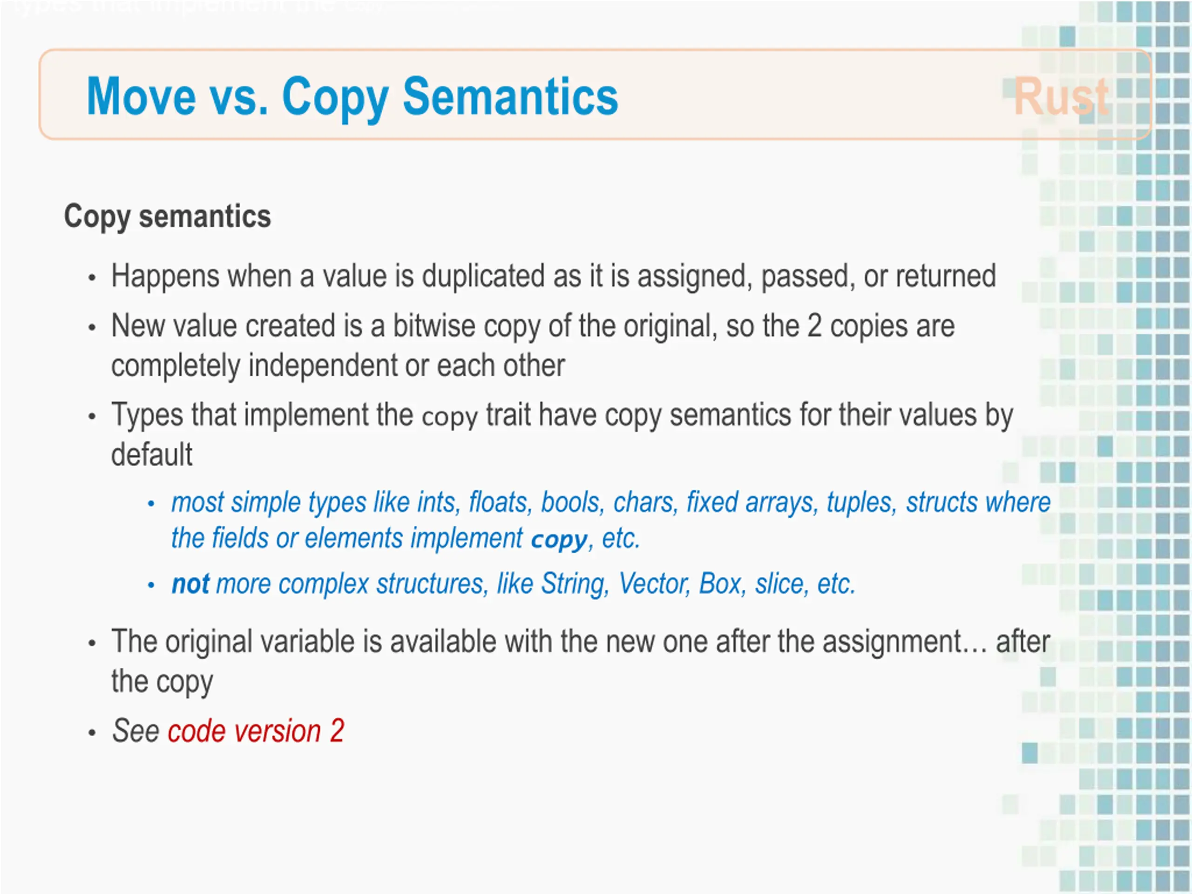Click the word See before code version

[x=137, y=731]
